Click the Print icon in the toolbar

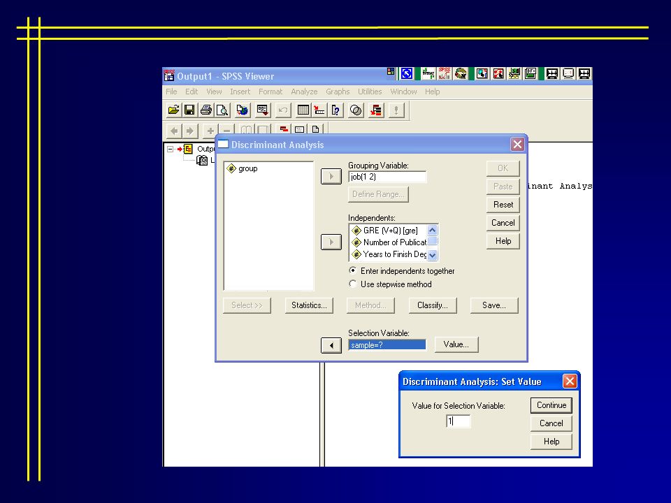(205, 110)
